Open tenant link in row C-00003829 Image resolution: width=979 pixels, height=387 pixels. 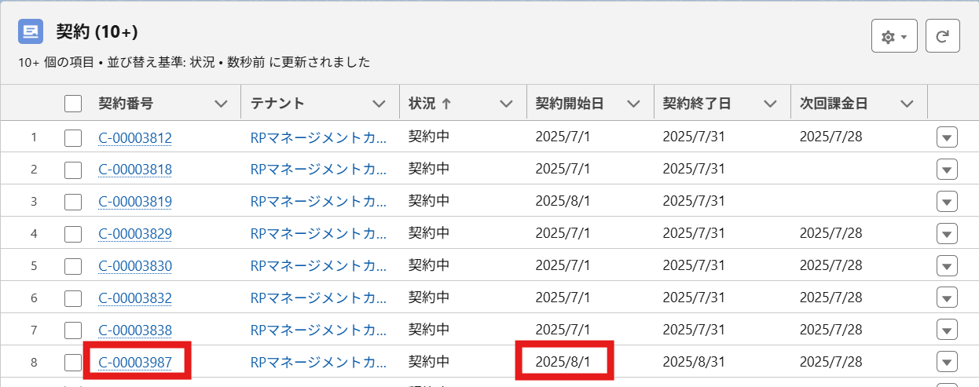pyautogui.click(x=318, y=234)
